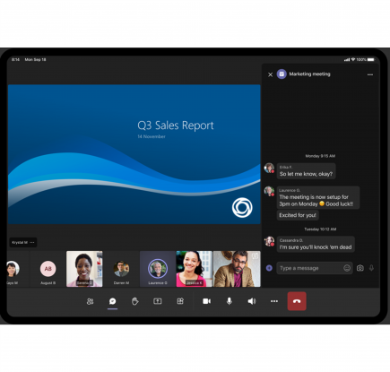Select August B's AB avatar tile

coord(48,269)
